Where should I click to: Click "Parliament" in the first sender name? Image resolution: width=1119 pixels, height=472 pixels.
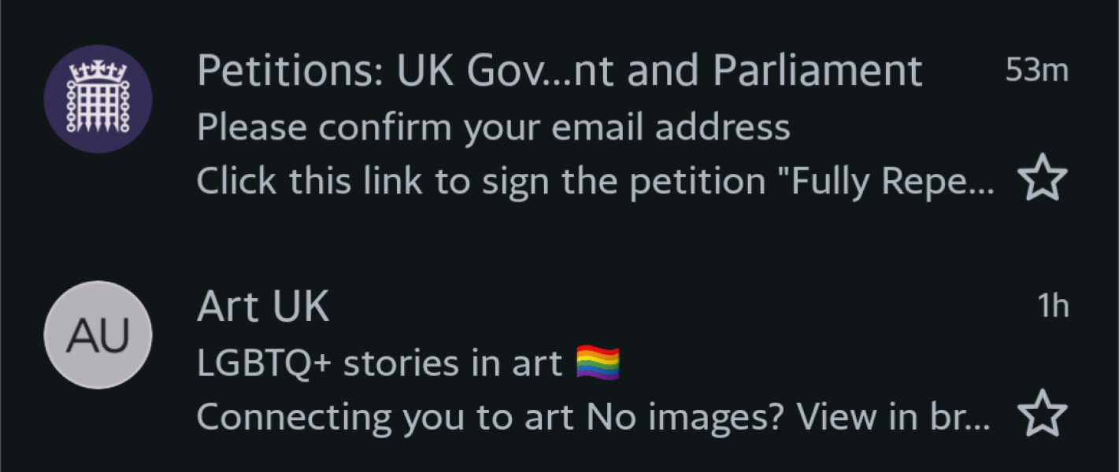[817, 72]
